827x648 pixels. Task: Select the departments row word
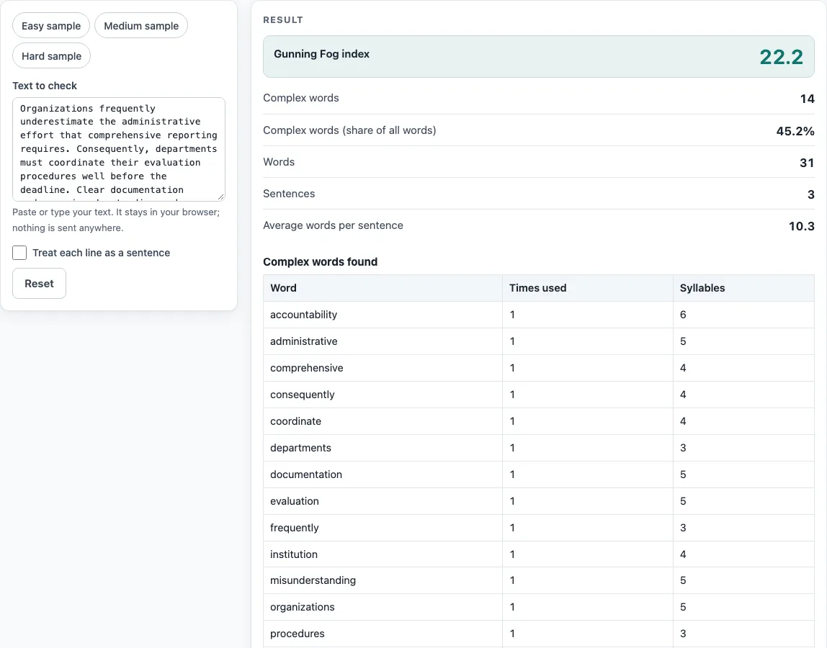(300, 448)
